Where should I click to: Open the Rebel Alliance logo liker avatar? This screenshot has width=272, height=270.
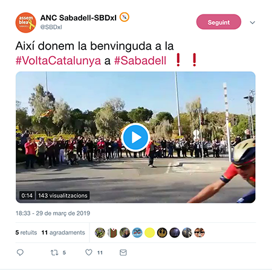pyautogui.click(x=162, y=233)
